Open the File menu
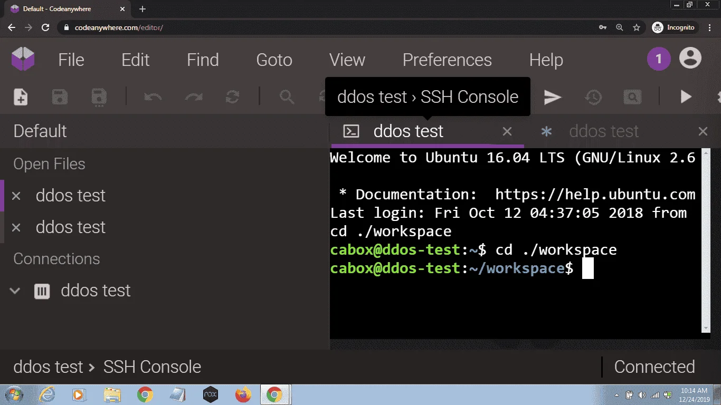Image resolution: width=721 pixels, height=405 pixels. (x=71, y=60)
